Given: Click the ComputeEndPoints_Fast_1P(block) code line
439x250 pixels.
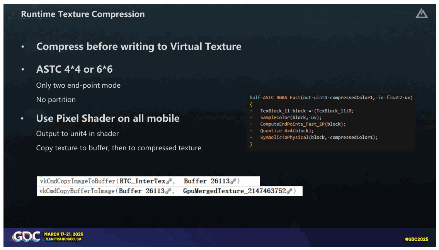Looking at the screenshot, I should click(x=303, y=124).
